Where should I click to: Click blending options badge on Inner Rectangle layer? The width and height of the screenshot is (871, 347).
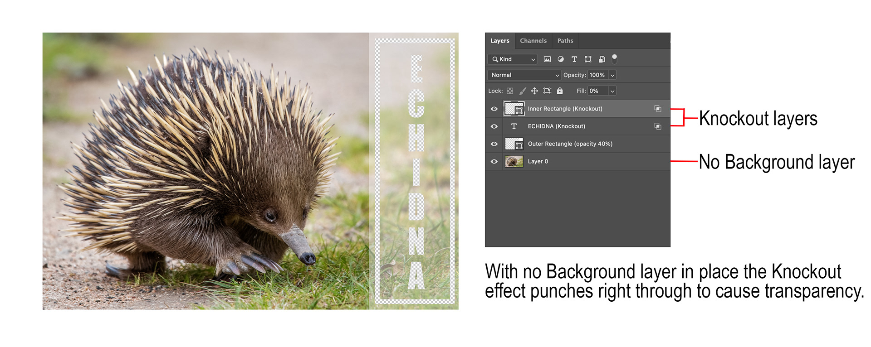(x=657, y=109)
